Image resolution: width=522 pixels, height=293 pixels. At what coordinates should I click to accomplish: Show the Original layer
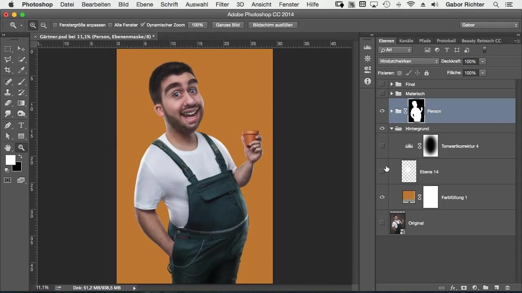(382, 223)
